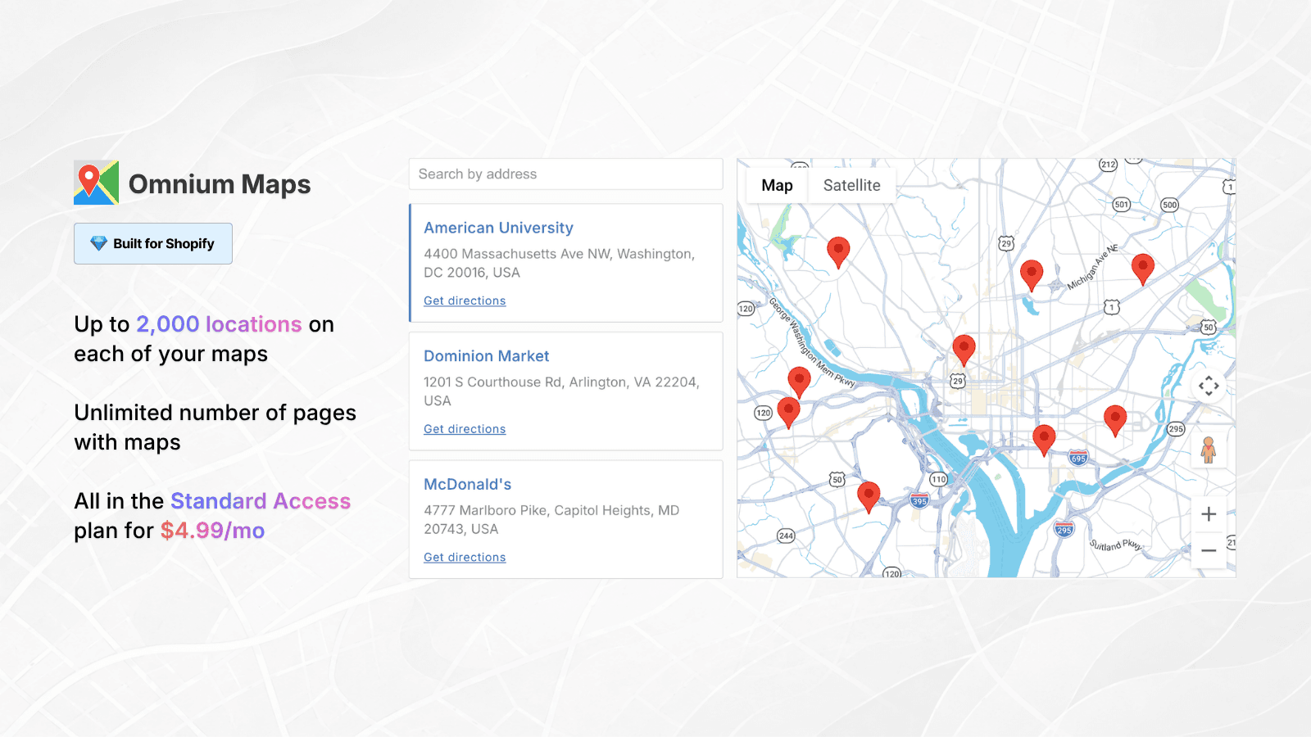The image size is (1311, 737).
Task: Click "Unlimited number of pages" text
Action: point(215,413)
